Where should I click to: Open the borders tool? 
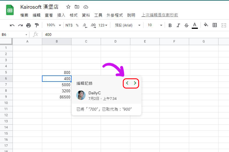tap(215, 25)
